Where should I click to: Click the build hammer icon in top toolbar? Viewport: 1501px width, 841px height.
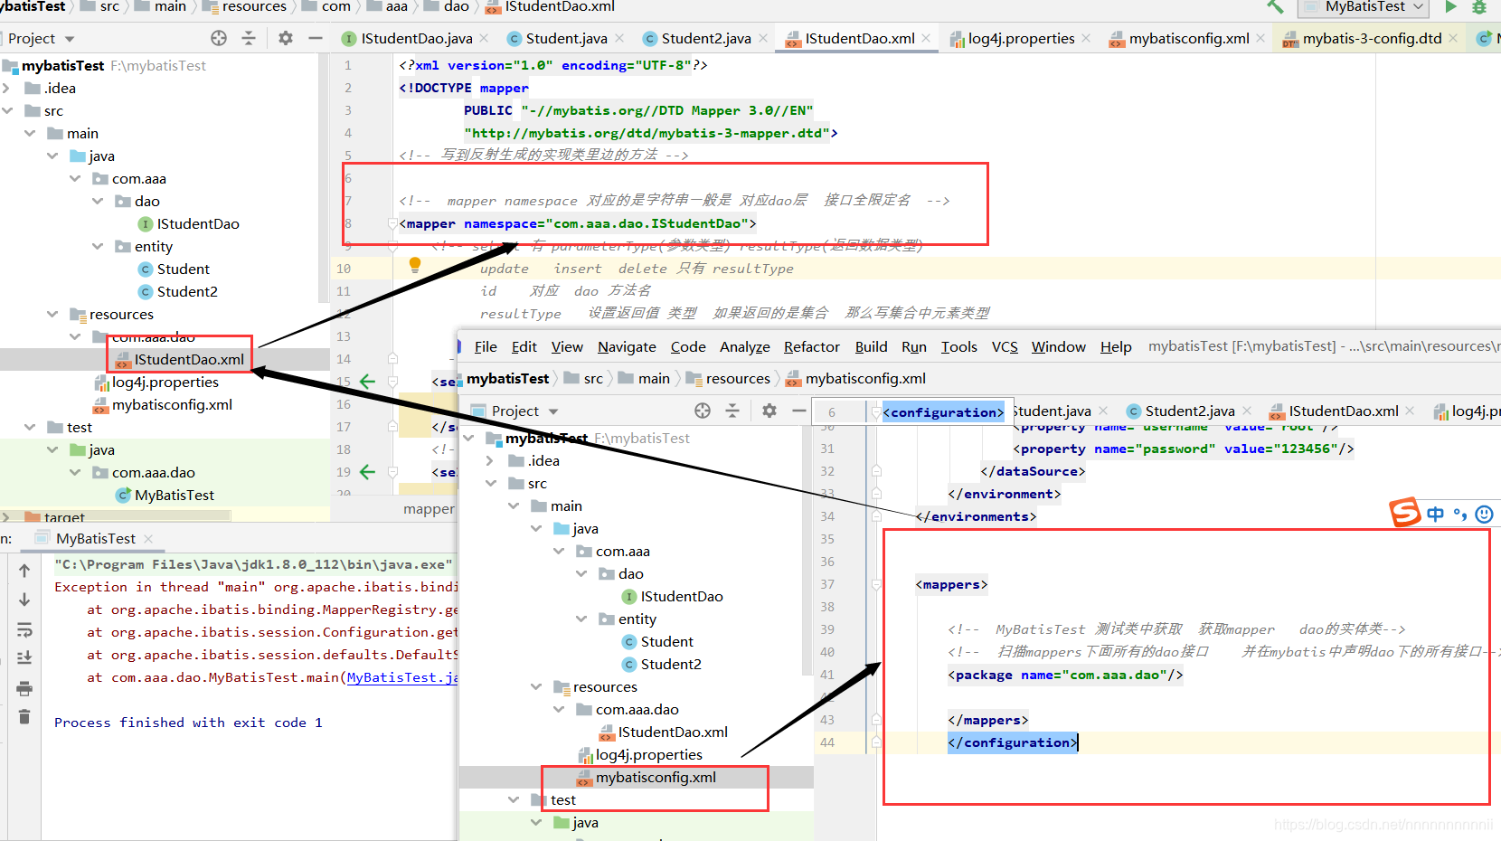[x=1275, y=6]
